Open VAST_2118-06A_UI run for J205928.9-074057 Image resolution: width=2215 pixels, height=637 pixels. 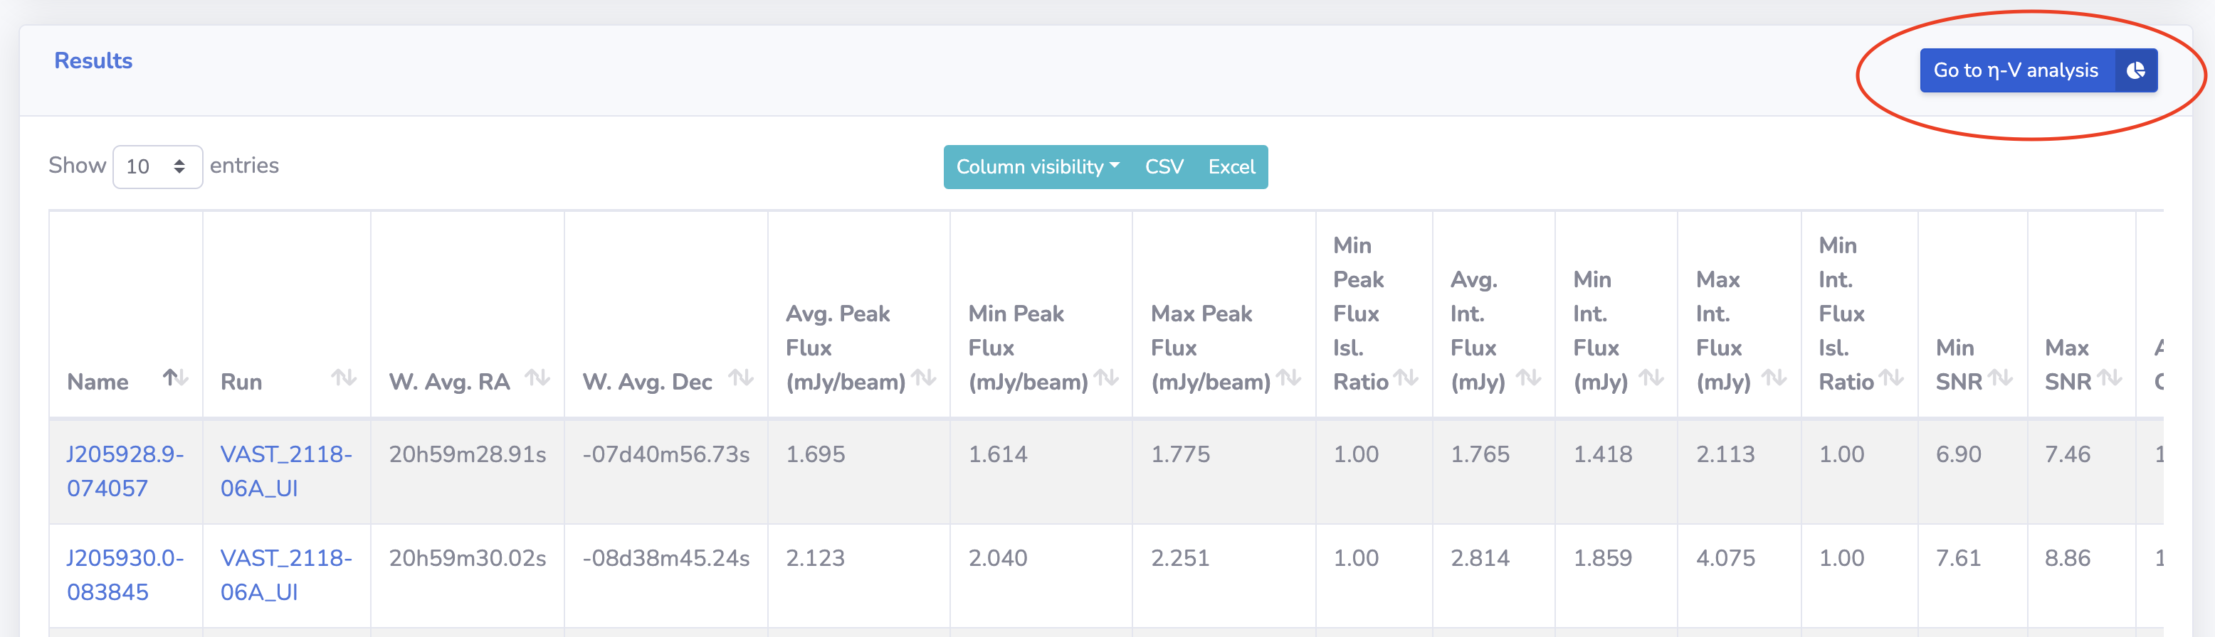pos(286,471)
